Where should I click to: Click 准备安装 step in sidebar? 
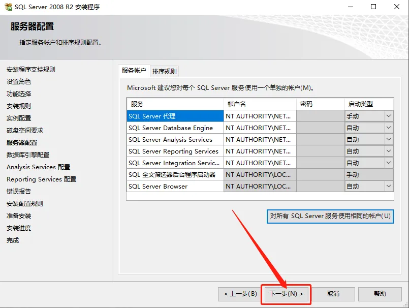coord(18,216)
